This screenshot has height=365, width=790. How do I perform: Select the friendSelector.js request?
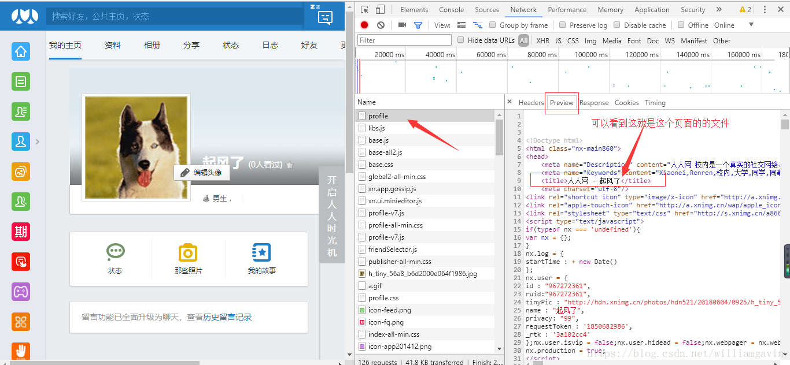pos(425,249)
